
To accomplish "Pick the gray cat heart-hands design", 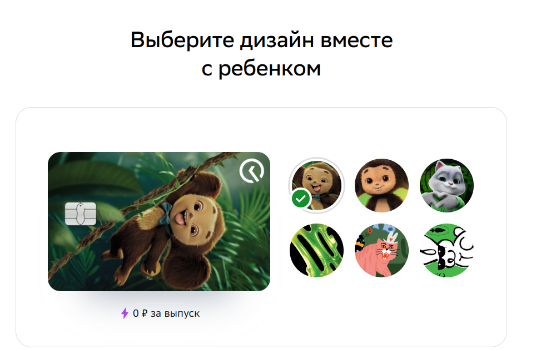I will (446, 185).
